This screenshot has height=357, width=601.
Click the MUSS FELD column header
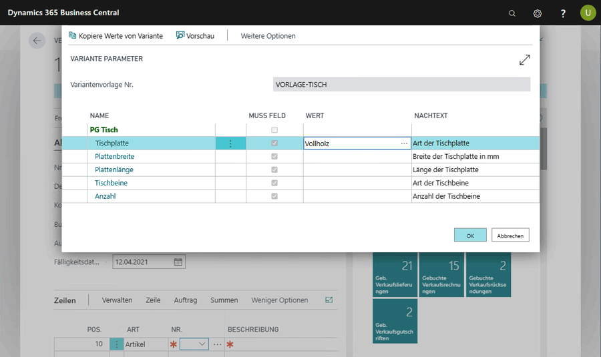tap(267, 115)
